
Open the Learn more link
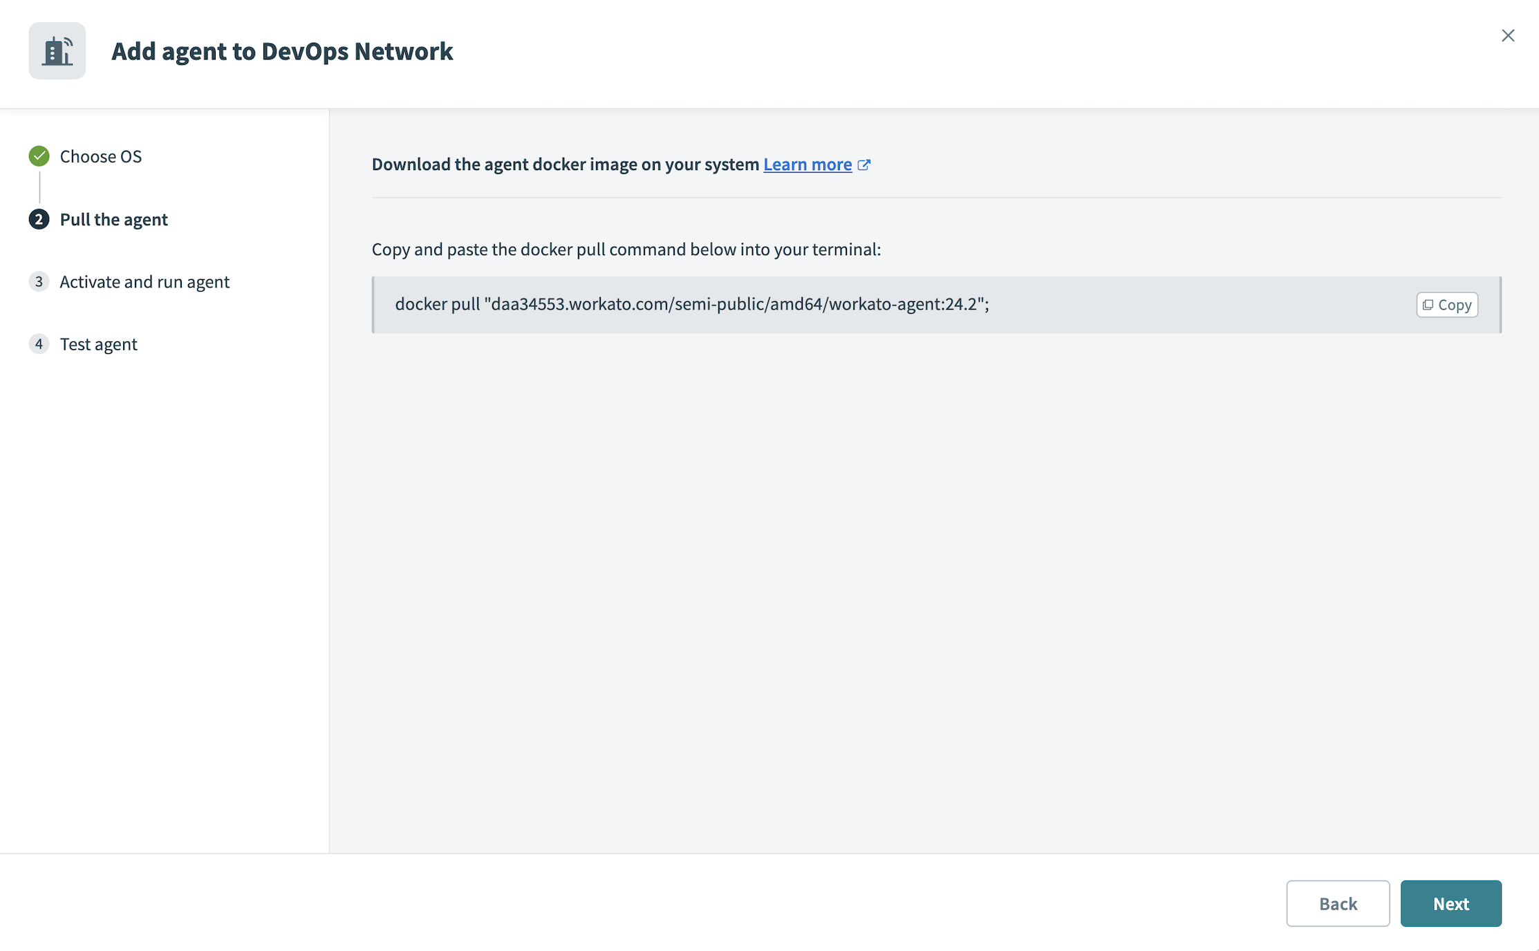[x=807, y=164]
